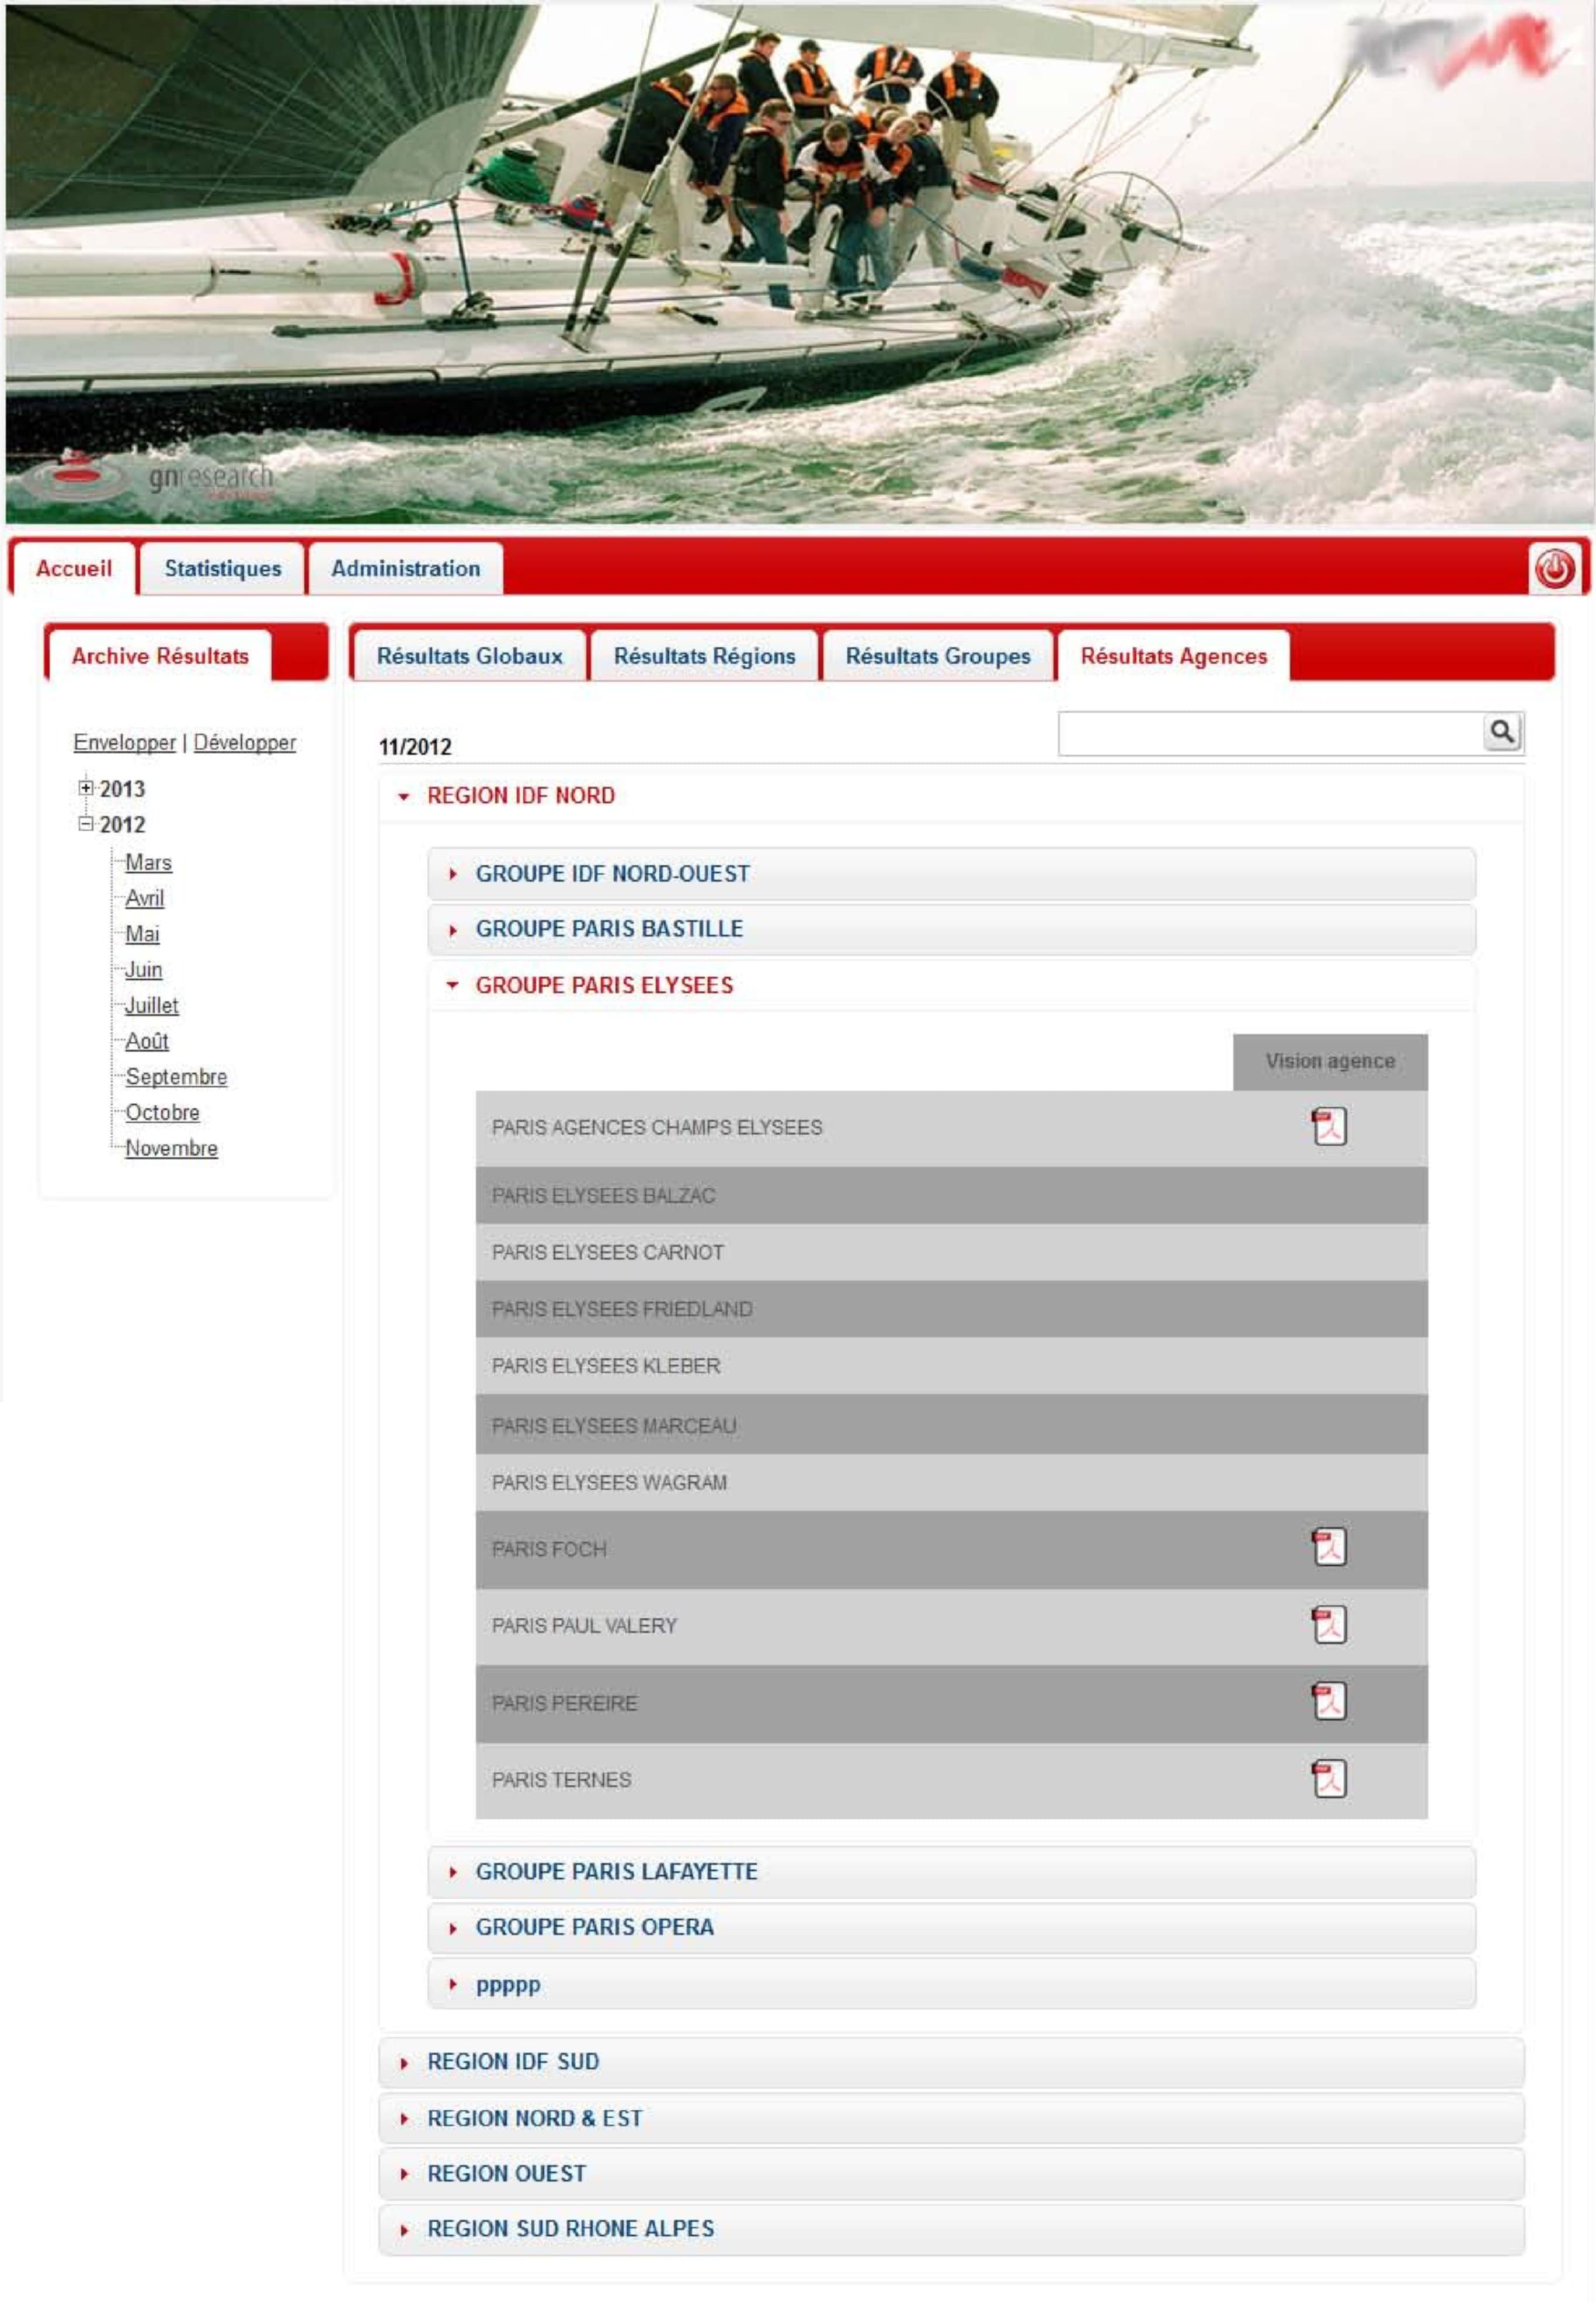This screenshot has height=2303, width=1596.
Task: Expand REGION NORD & EST
Action: click(x=951, y=2119)
